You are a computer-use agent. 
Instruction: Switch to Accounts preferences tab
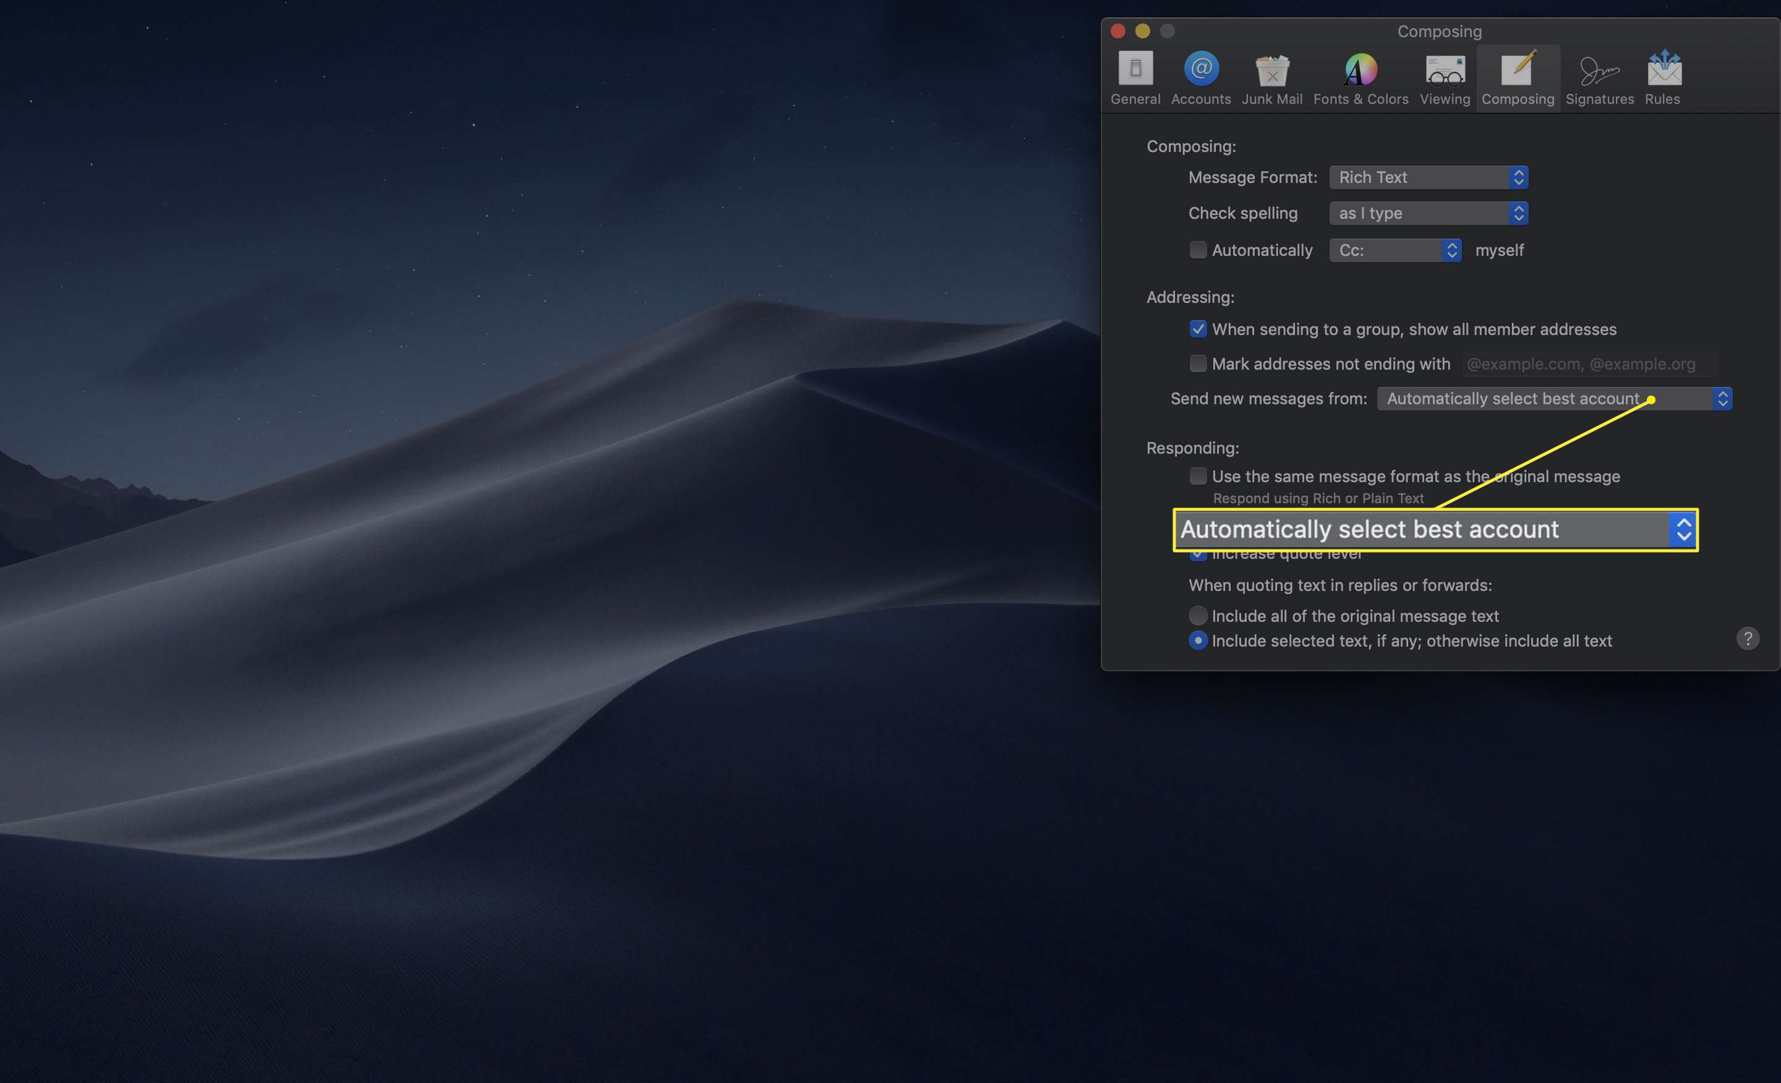pos(1200,72)
